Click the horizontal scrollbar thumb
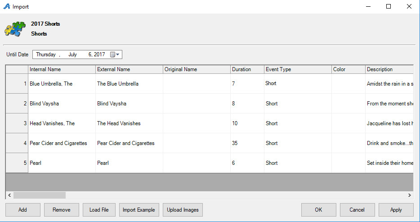The width and height of the screenshot is (420, 222). coord(40,195)
